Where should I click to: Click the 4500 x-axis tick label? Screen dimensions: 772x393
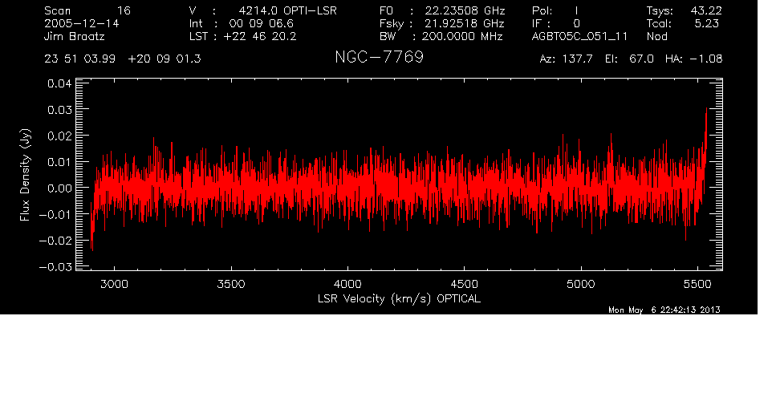pyautogui.click(x=465, y=284)
